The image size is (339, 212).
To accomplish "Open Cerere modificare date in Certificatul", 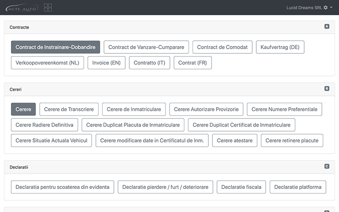I will pyautogui.click(x=152, y=141).
